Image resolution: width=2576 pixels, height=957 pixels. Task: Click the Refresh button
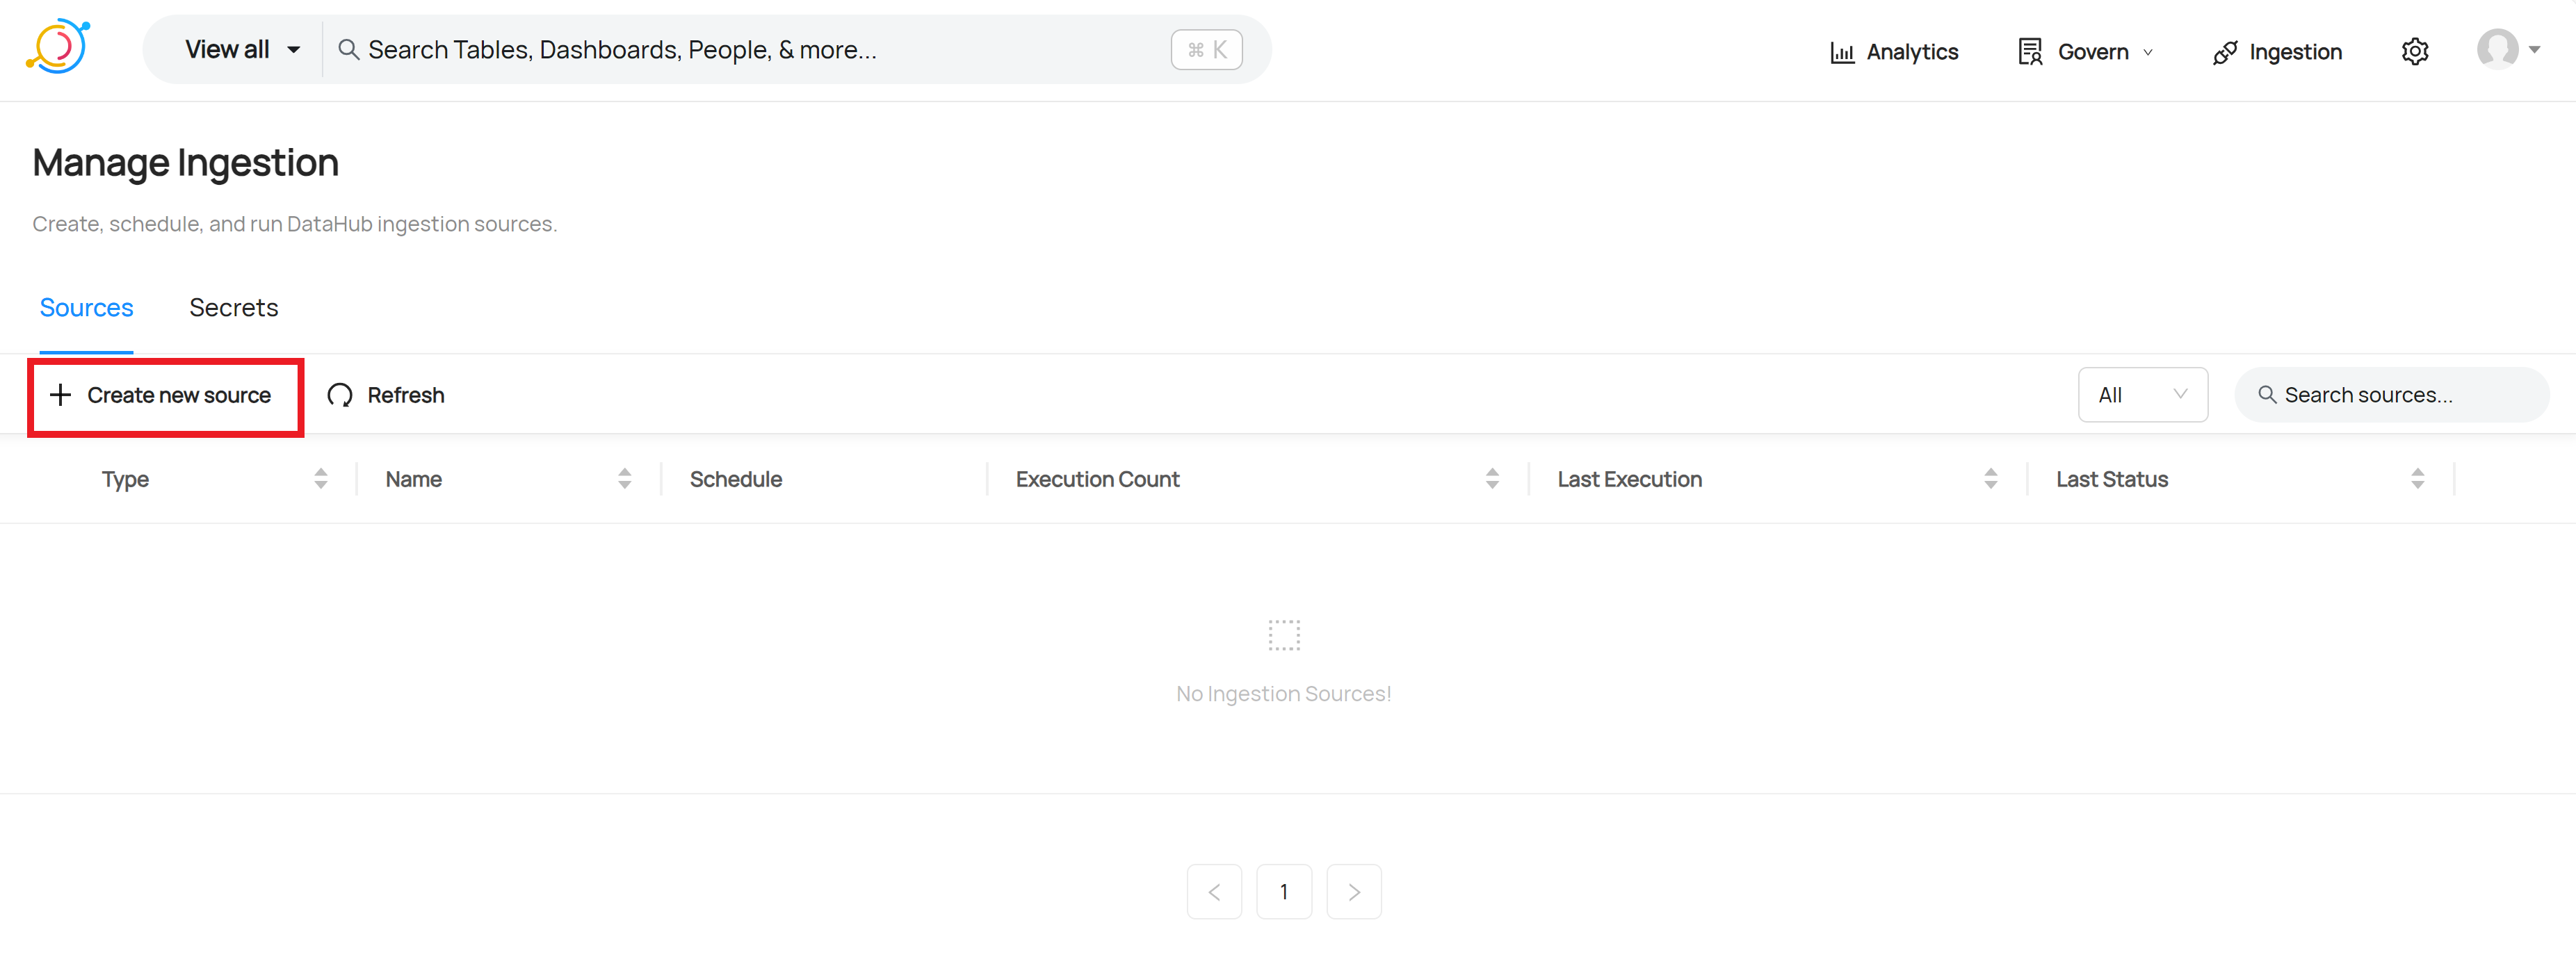(386, 395)
